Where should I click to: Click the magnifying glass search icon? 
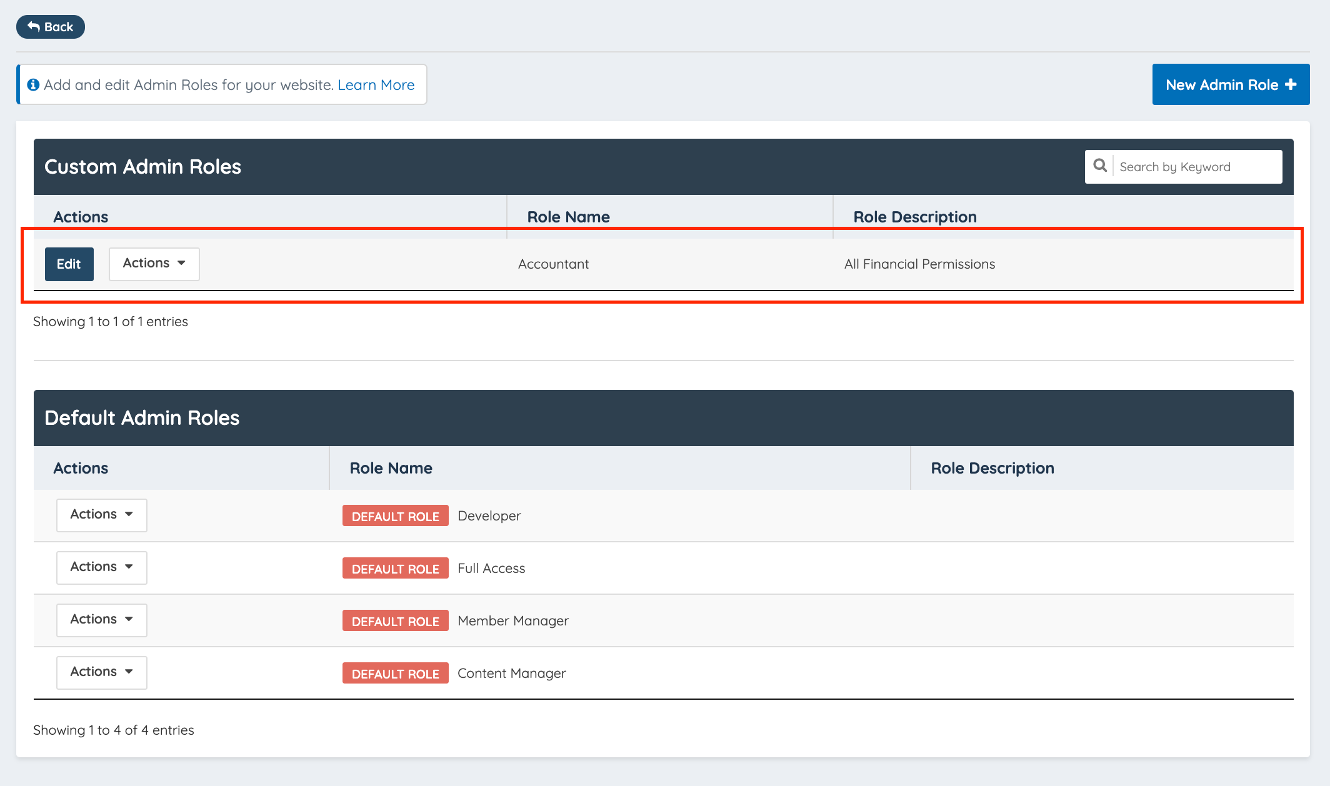point(1100,166)
